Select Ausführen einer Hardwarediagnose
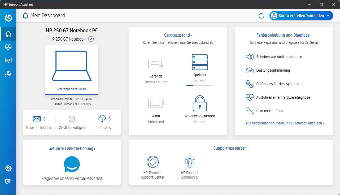The height and width of the screenshot is (195, 340). 283,97
